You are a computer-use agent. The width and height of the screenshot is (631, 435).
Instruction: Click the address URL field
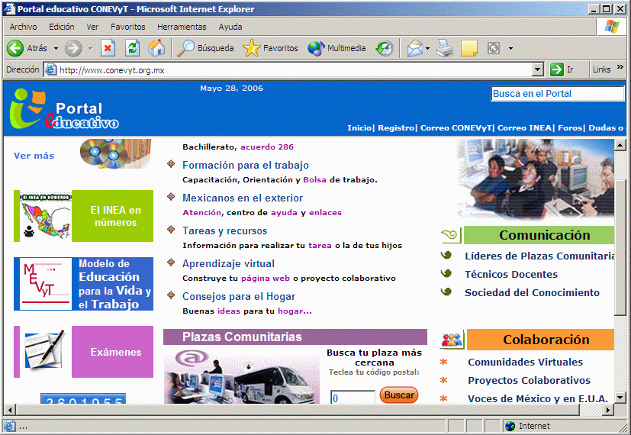coord(294,70)
